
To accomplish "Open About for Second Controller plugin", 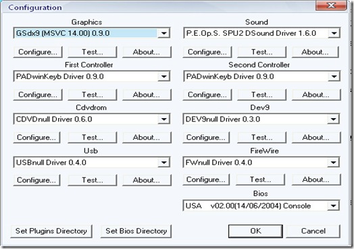I will [316, 94].
